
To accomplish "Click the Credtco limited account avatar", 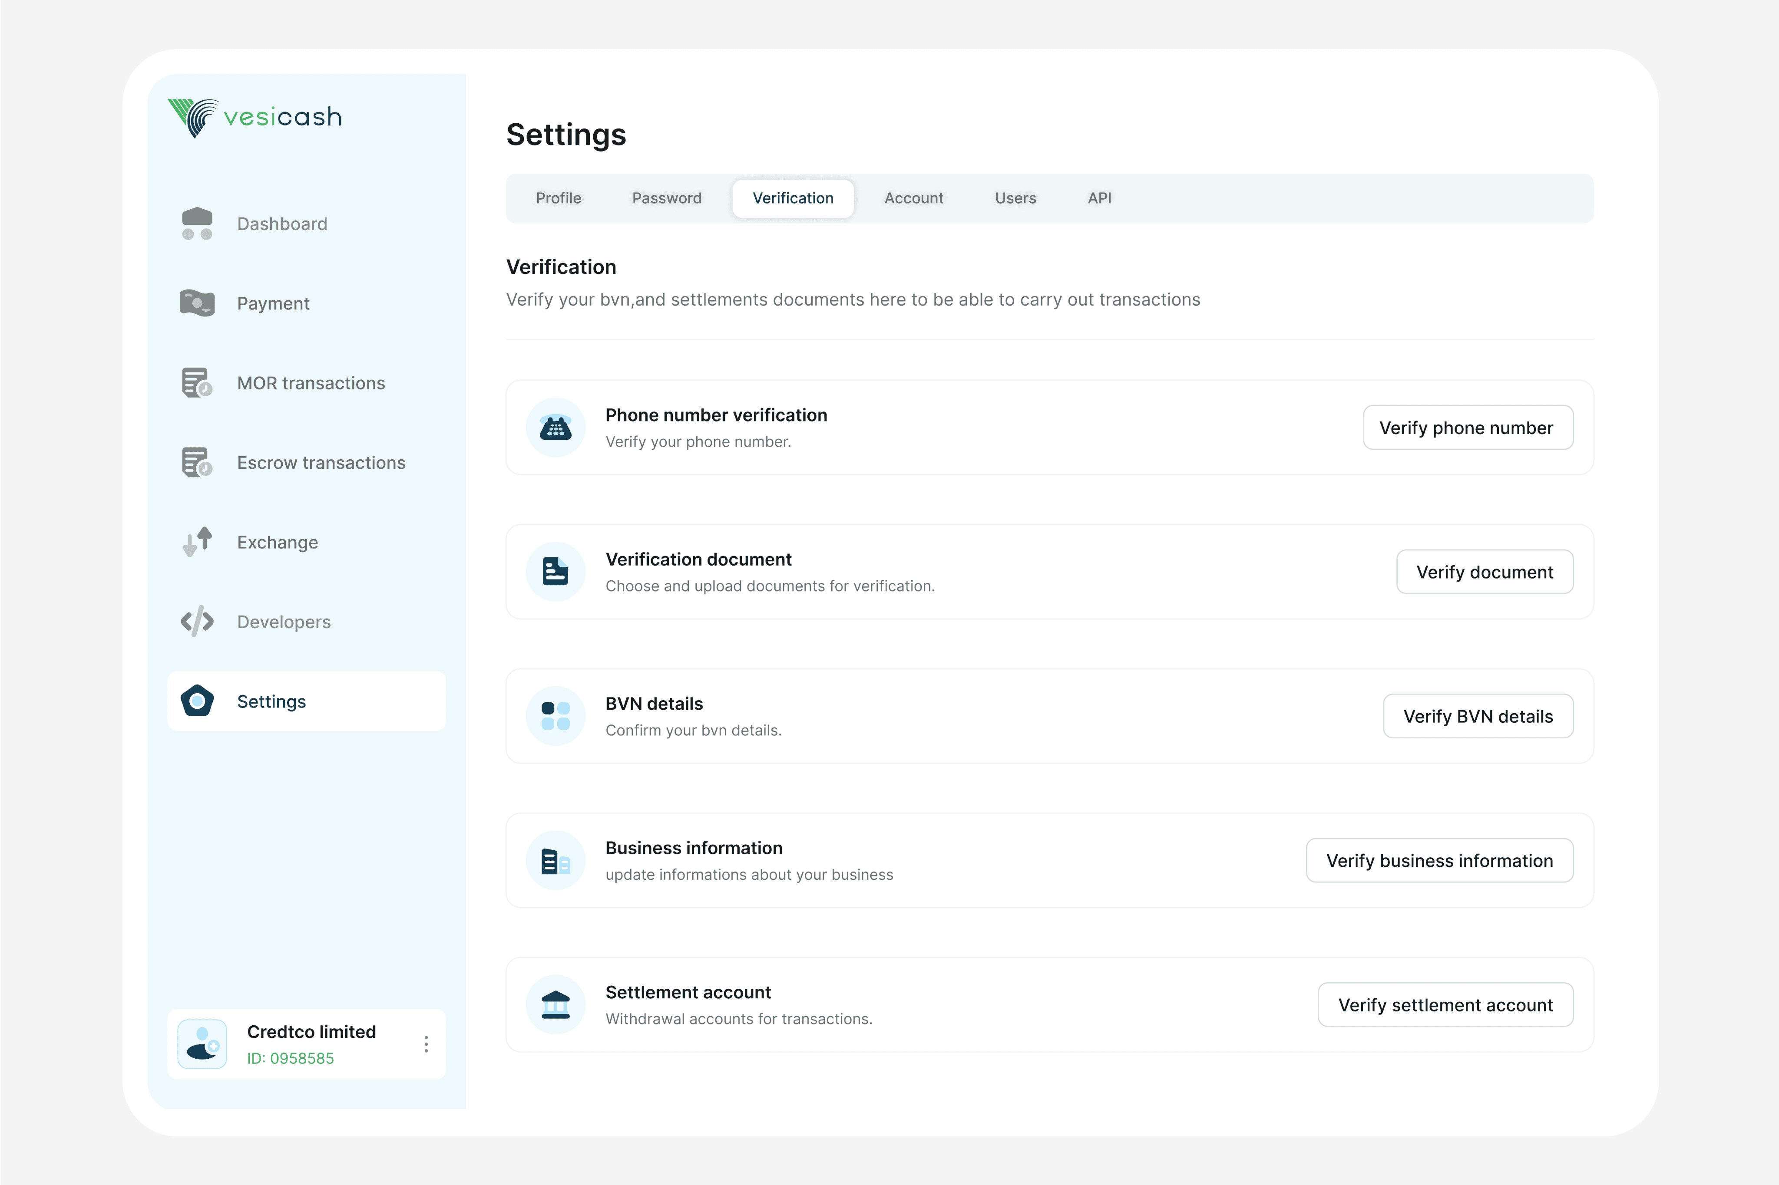I will (x=202, y=1044).
